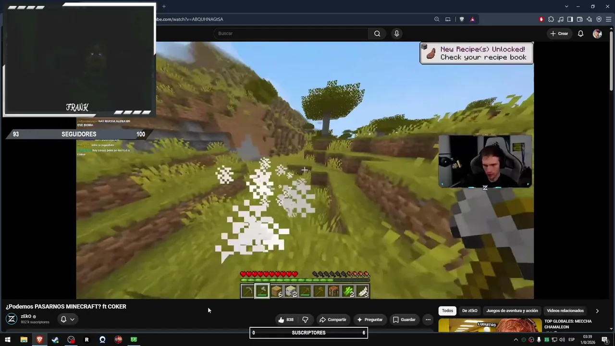Select the De zEKO filter chip
Image resolution: width=615 pixels, height=346 pixels.
tap(469, 311)
